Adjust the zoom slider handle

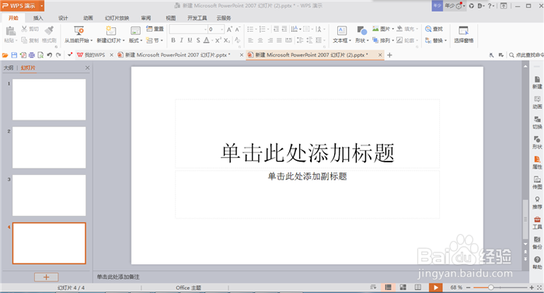click(x=490, y=288)
